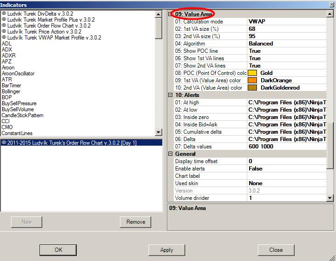Collapse the 10: Alerts category
336x261 pixels.
(x=171, y=95)
